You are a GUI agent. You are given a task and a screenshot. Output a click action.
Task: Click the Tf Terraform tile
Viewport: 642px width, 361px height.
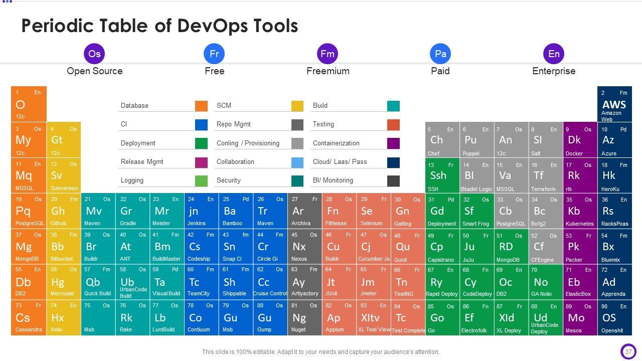pyautogui.click(x=545, y=175)
